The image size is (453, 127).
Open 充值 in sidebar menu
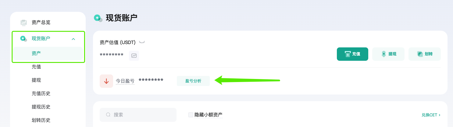pyautogui.click(x=36, y=67)
